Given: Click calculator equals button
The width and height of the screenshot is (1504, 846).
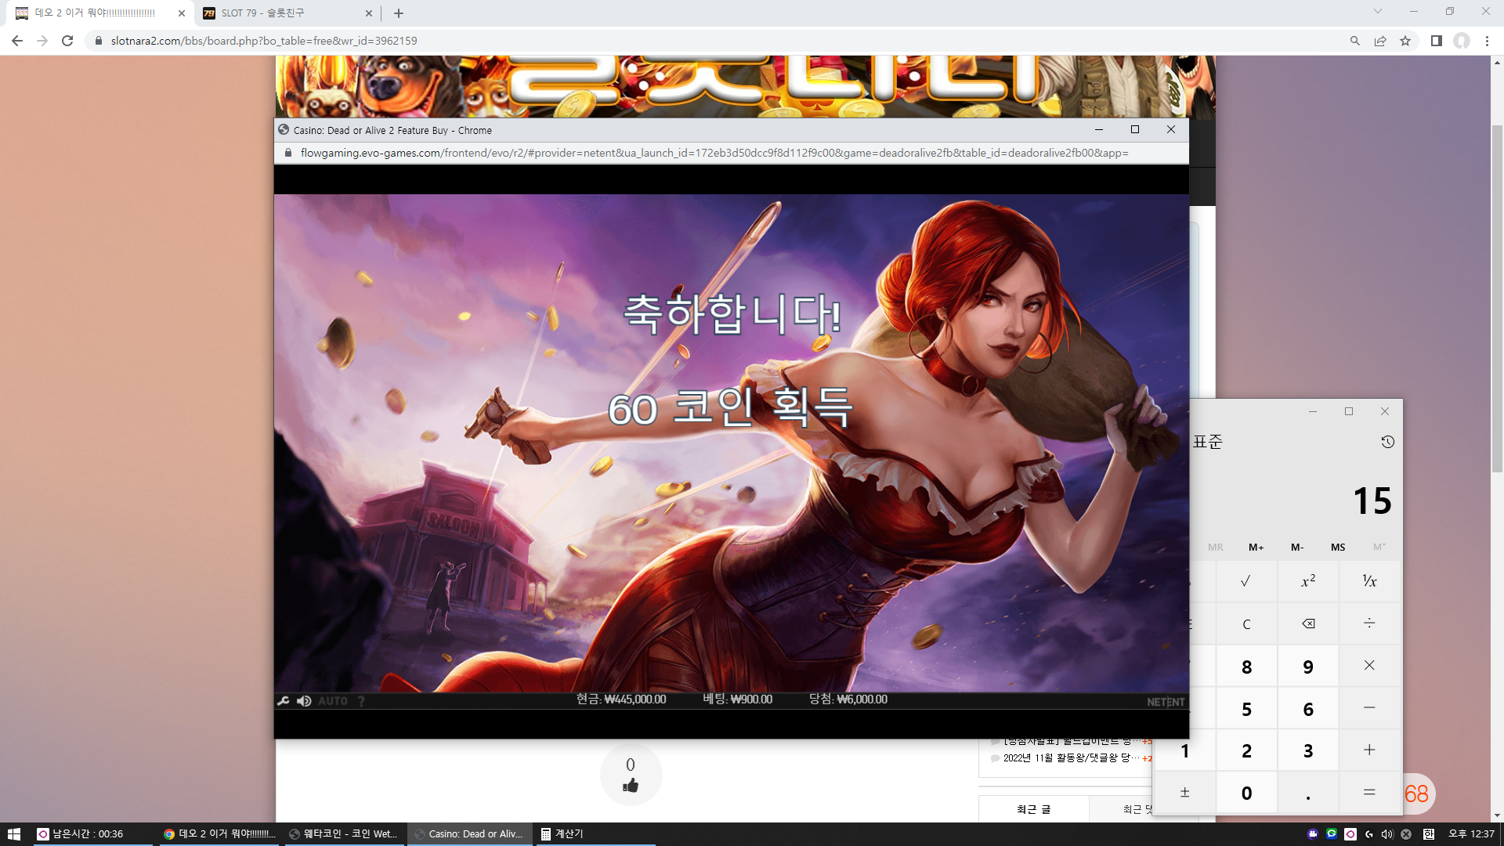Looking at the screenshot, I should (1369, 793).
